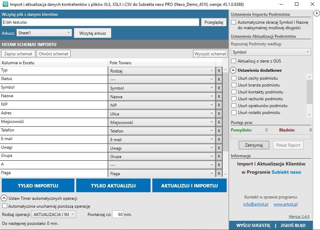Click the Powtarzaj co minutes input field
Screen dimensions: 320x230
click(x=118, y=215)
